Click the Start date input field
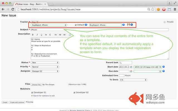 point(124,67)
